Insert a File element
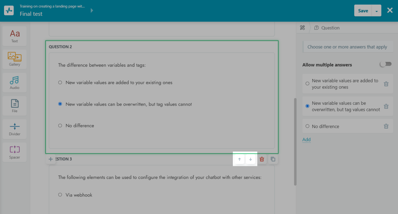Screen dimensions: 398x214 (x=14, y=106)
